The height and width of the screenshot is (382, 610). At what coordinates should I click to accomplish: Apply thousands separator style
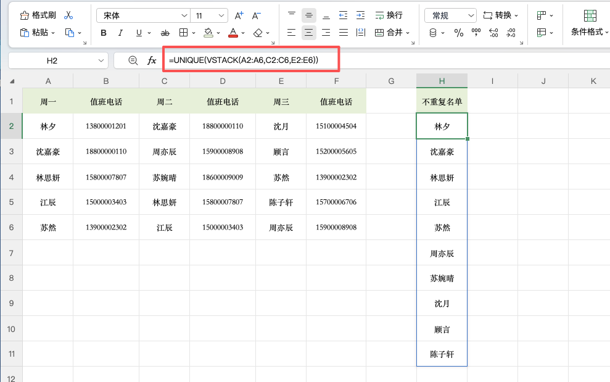point(476,33)
